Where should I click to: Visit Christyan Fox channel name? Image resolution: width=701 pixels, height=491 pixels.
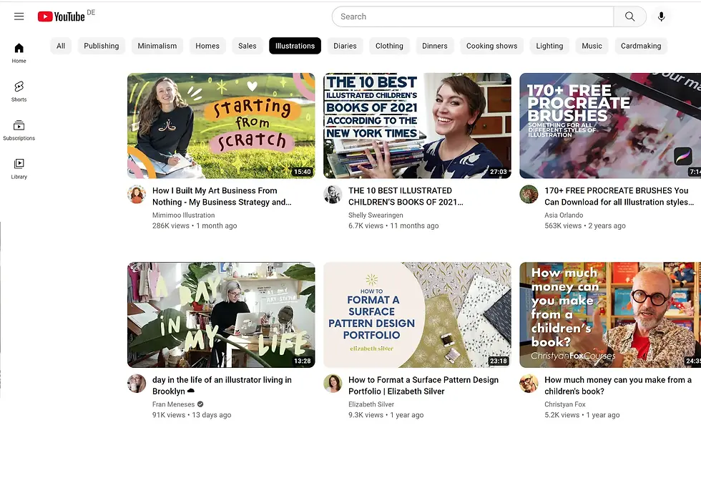pos(565,404)
